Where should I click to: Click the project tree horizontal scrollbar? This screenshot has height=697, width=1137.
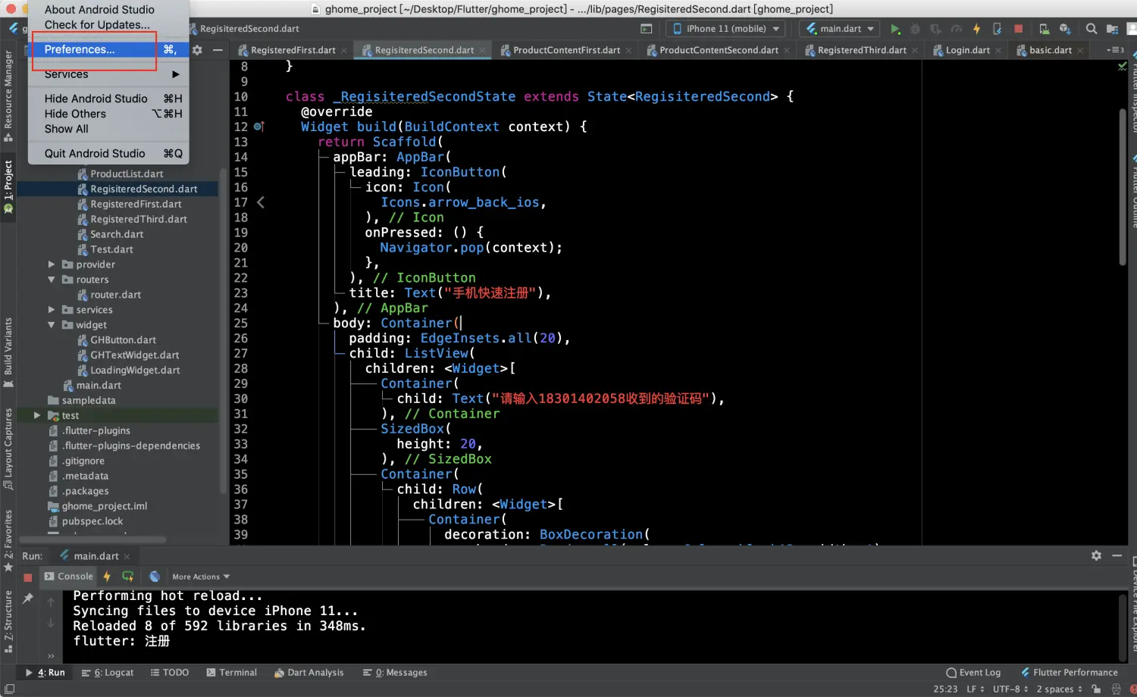(x=92, y=539)
